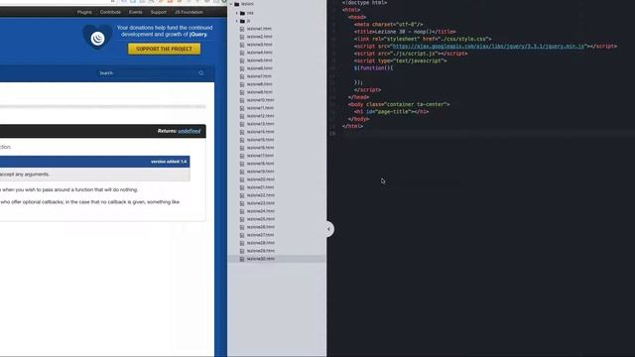Image resolution: width=635 pixels, height=357 pixels.
Task: Open lezione14.html in the file tree
Action: coord(260,132)
